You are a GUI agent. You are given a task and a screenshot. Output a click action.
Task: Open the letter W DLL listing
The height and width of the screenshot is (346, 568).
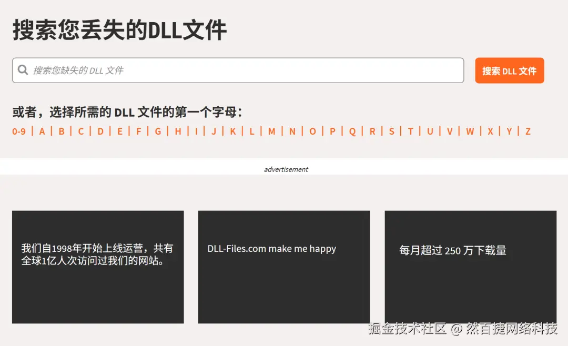pyautogui.click(x=470, y=131)
